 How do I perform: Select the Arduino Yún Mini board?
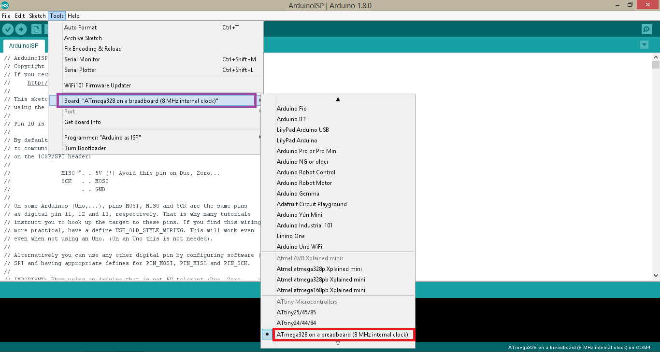[x=338, y=215]
